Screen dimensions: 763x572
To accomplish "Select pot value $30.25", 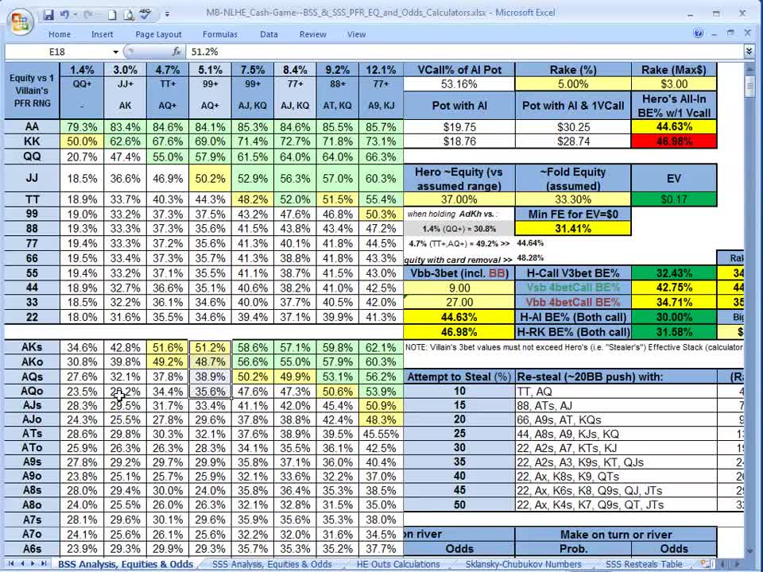I will [573, 127].
